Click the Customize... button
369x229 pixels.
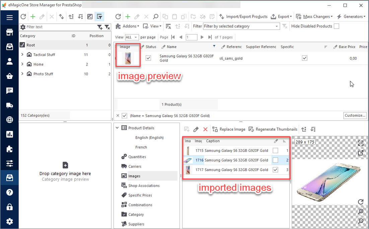355,115
